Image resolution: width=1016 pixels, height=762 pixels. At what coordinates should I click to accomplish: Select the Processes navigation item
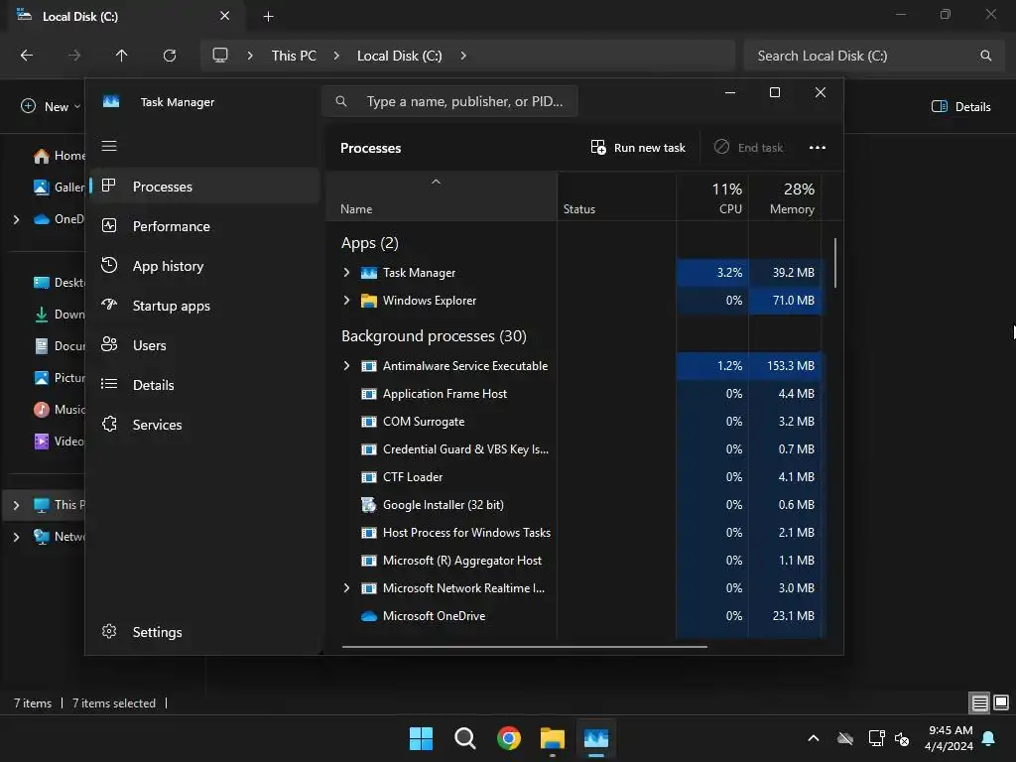[204, 187]
